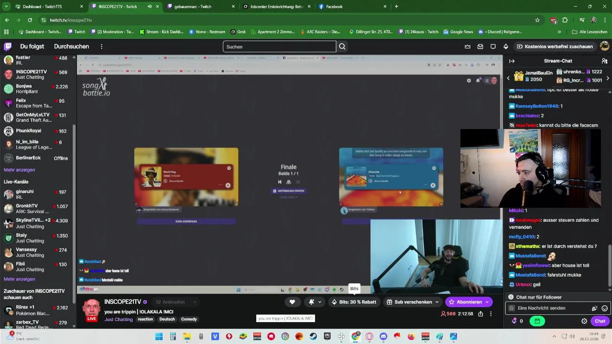The width and height of the screenshot is (612, 344).
Task: Expand the Abonnieren dropdown arrow
Action: click(487, 302)
